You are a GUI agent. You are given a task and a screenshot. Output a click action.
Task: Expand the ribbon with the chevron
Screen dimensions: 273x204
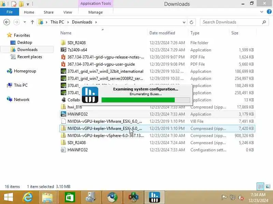[261, 12]
